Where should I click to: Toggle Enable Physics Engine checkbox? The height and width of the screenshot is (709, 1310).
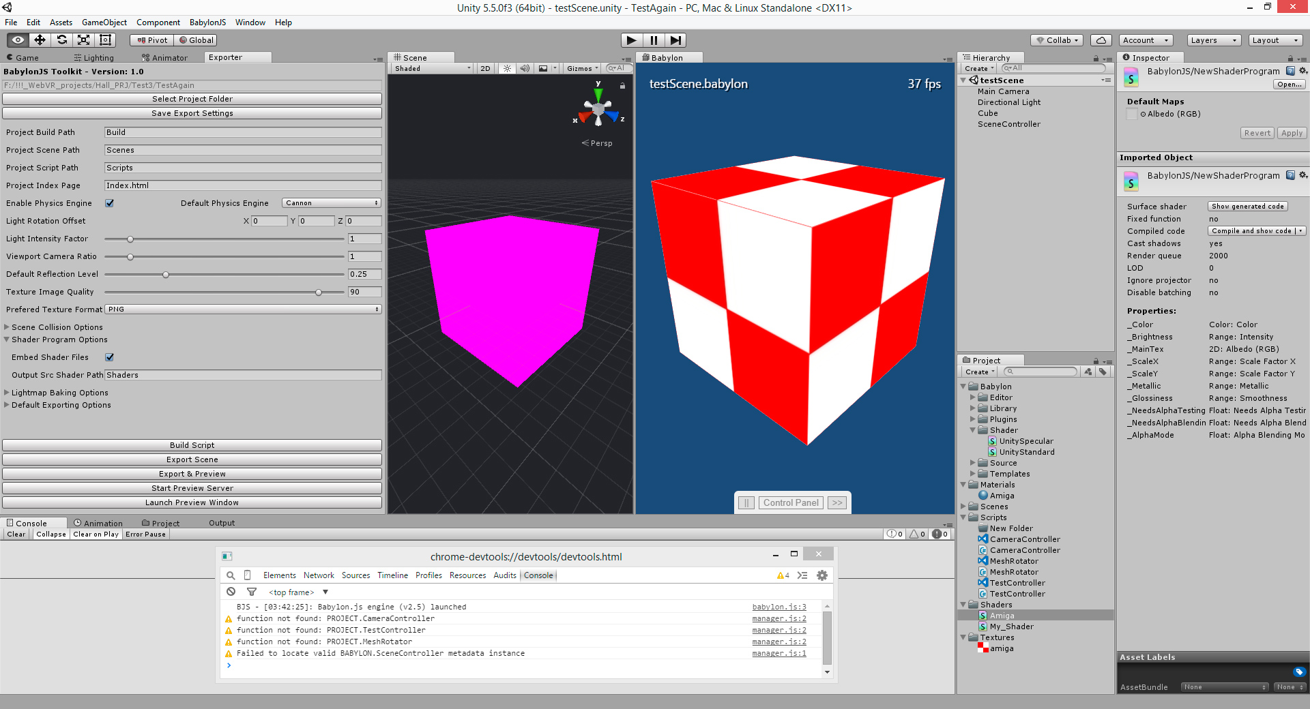coord(110,203)
